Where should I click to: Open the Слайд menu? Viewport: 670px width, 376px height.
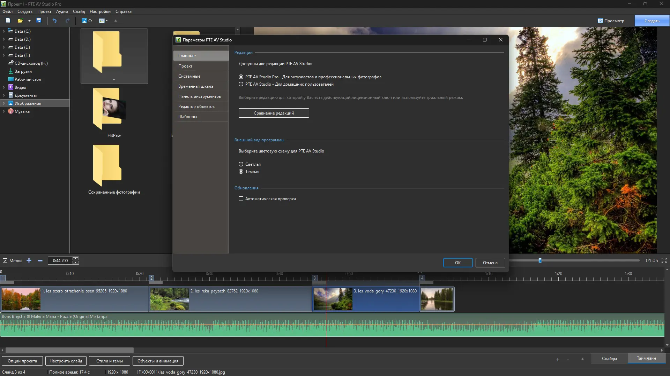coord(79,11)
